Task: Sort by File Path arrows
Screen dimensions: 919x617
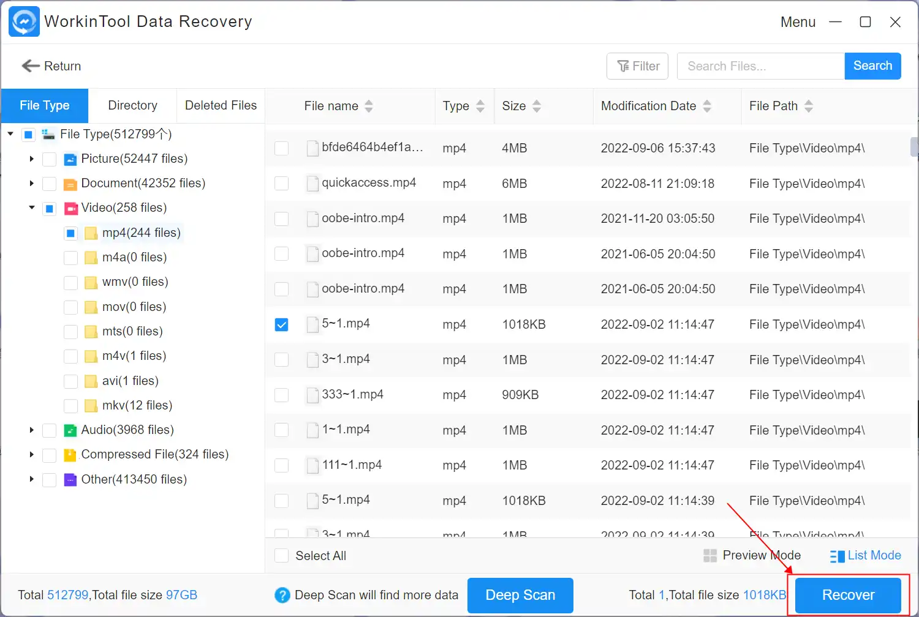Action: click(x=809, y=107)
